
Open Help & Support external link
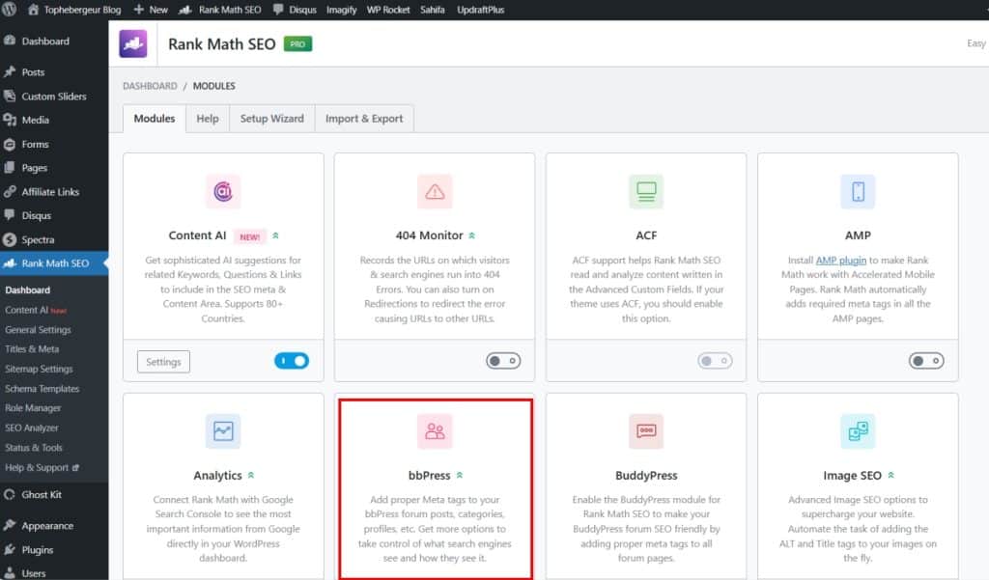[42, 468]
